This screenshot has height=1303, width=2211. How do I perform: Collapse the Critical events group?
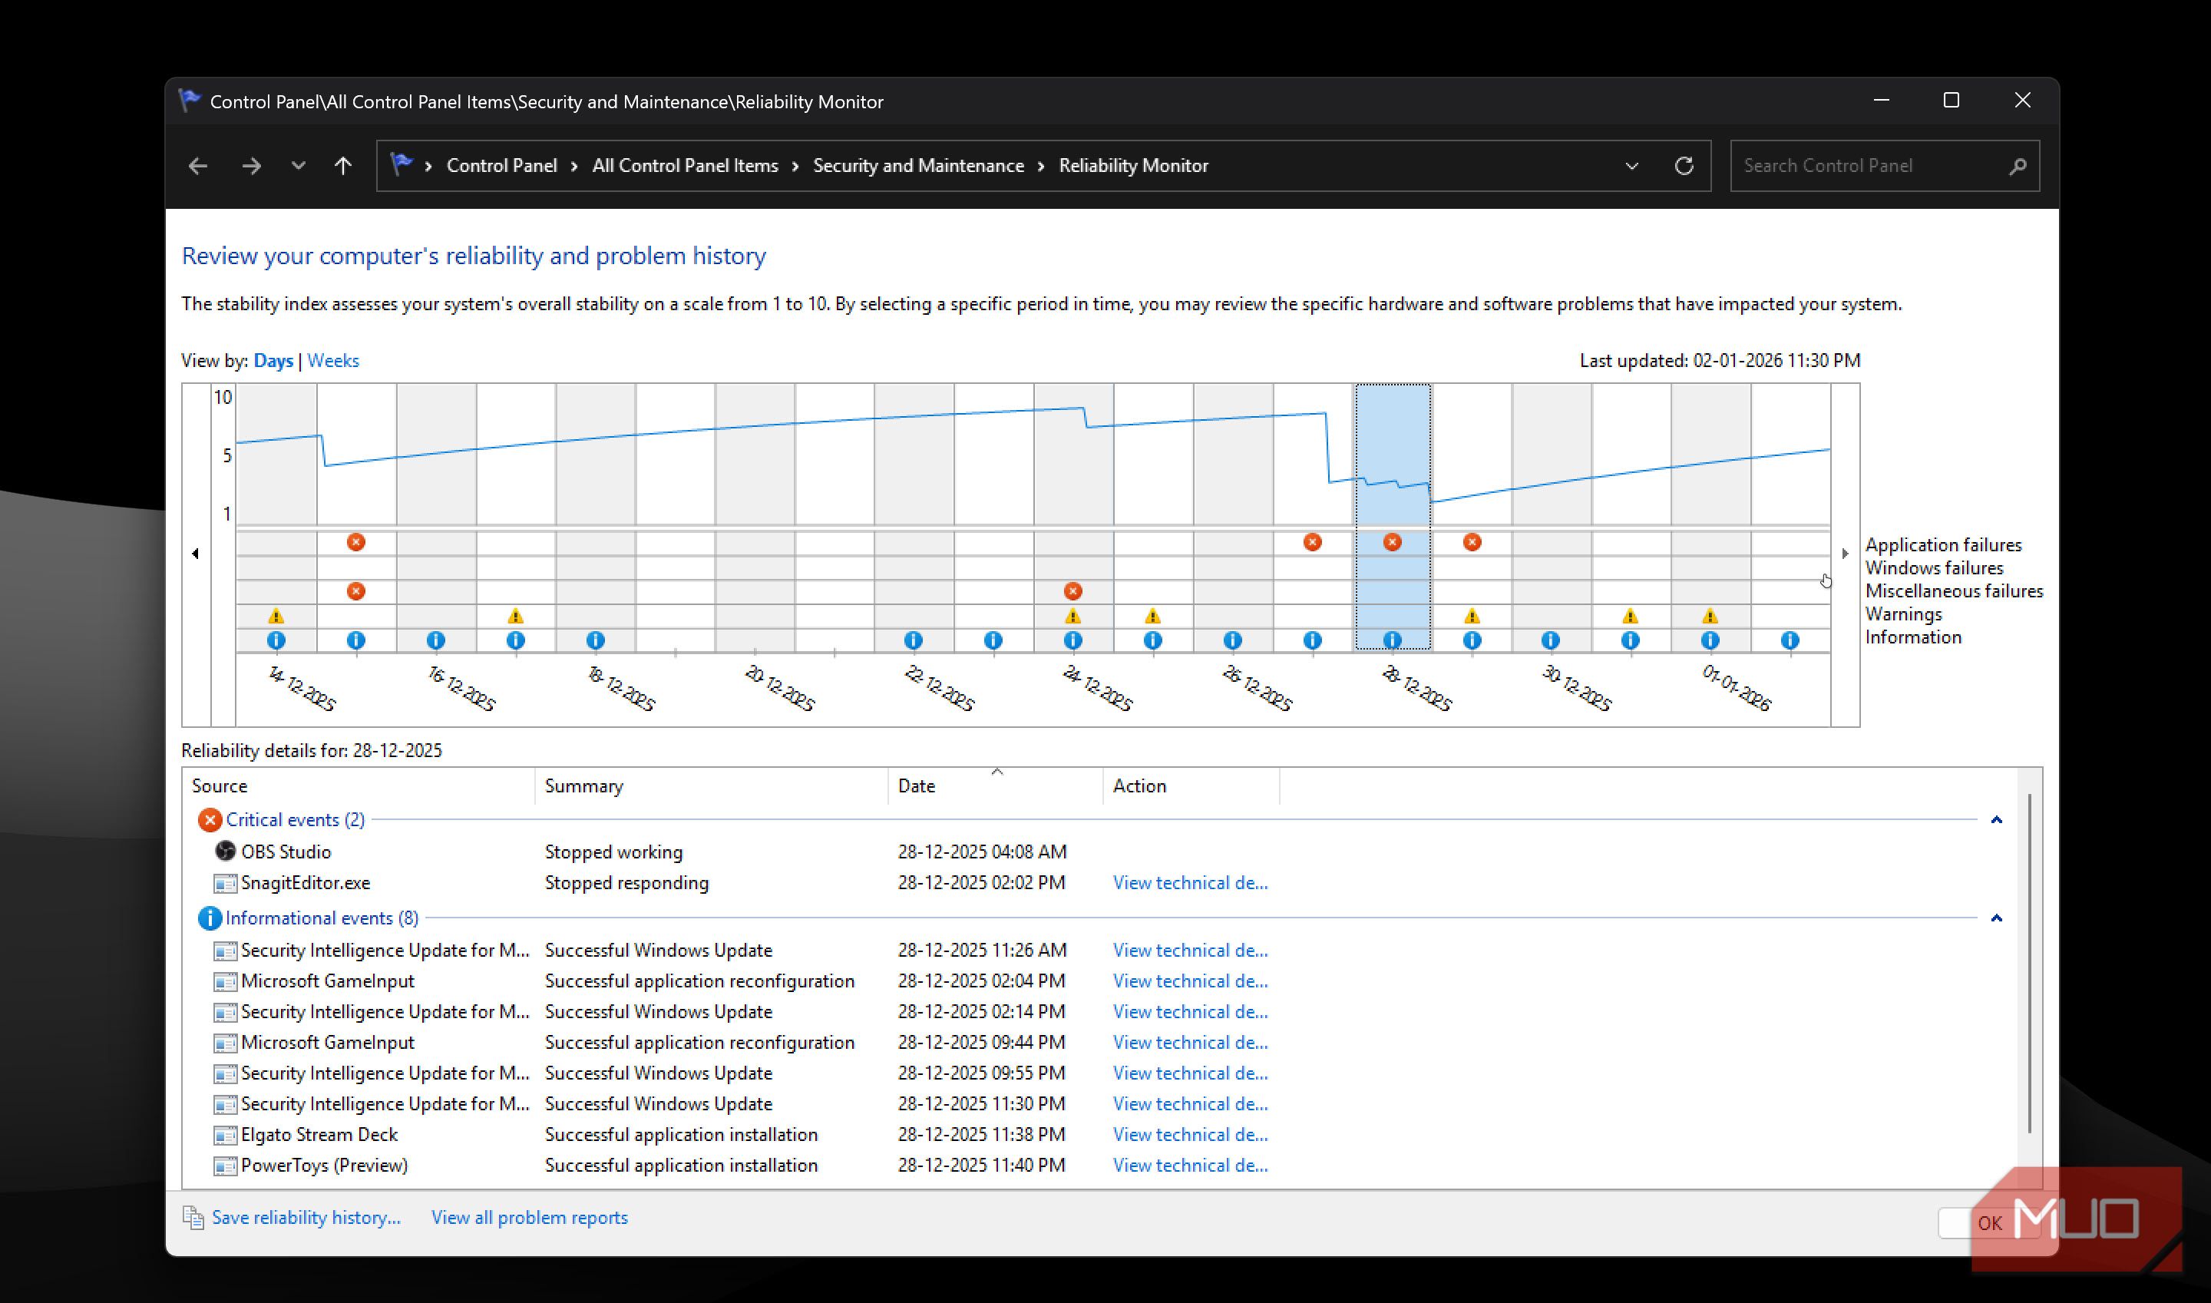[1996, 820]
